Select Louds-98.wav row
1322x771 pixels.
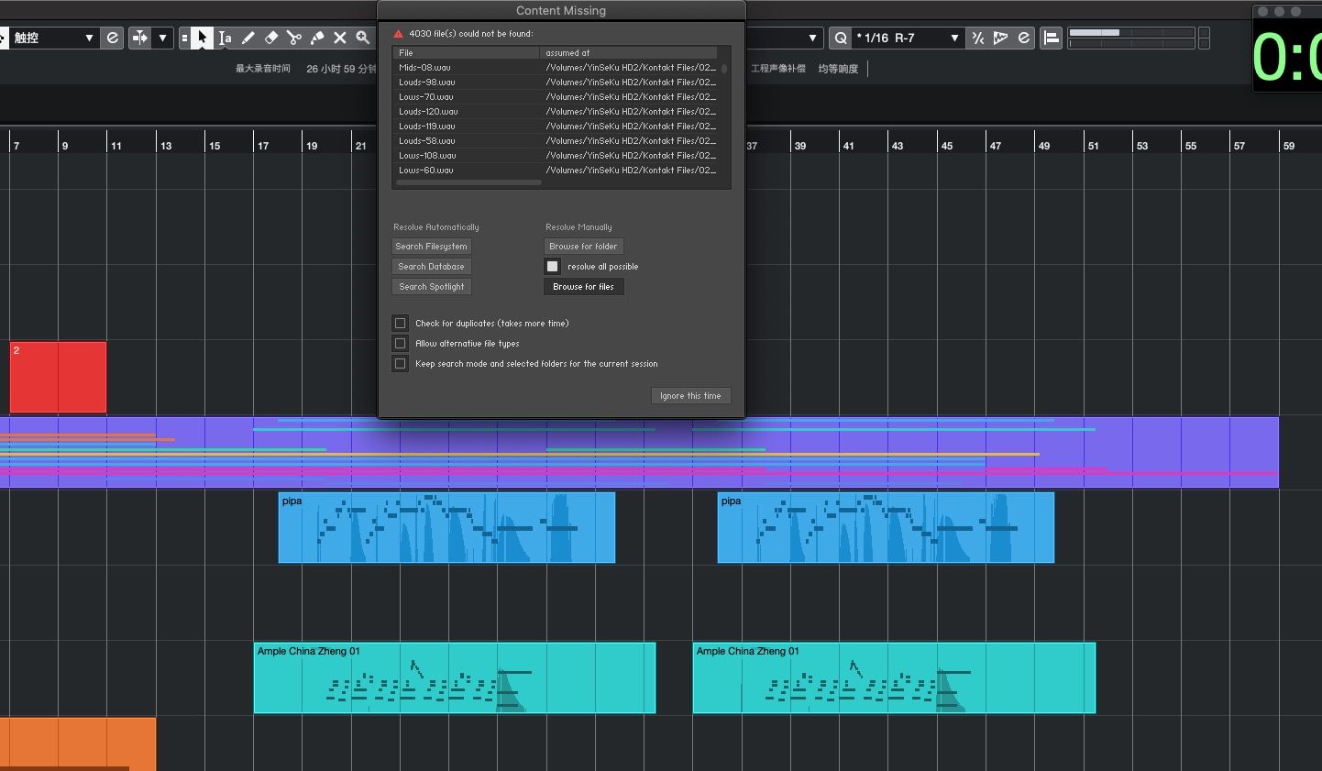pyautogui.click(x=556, y=82)
